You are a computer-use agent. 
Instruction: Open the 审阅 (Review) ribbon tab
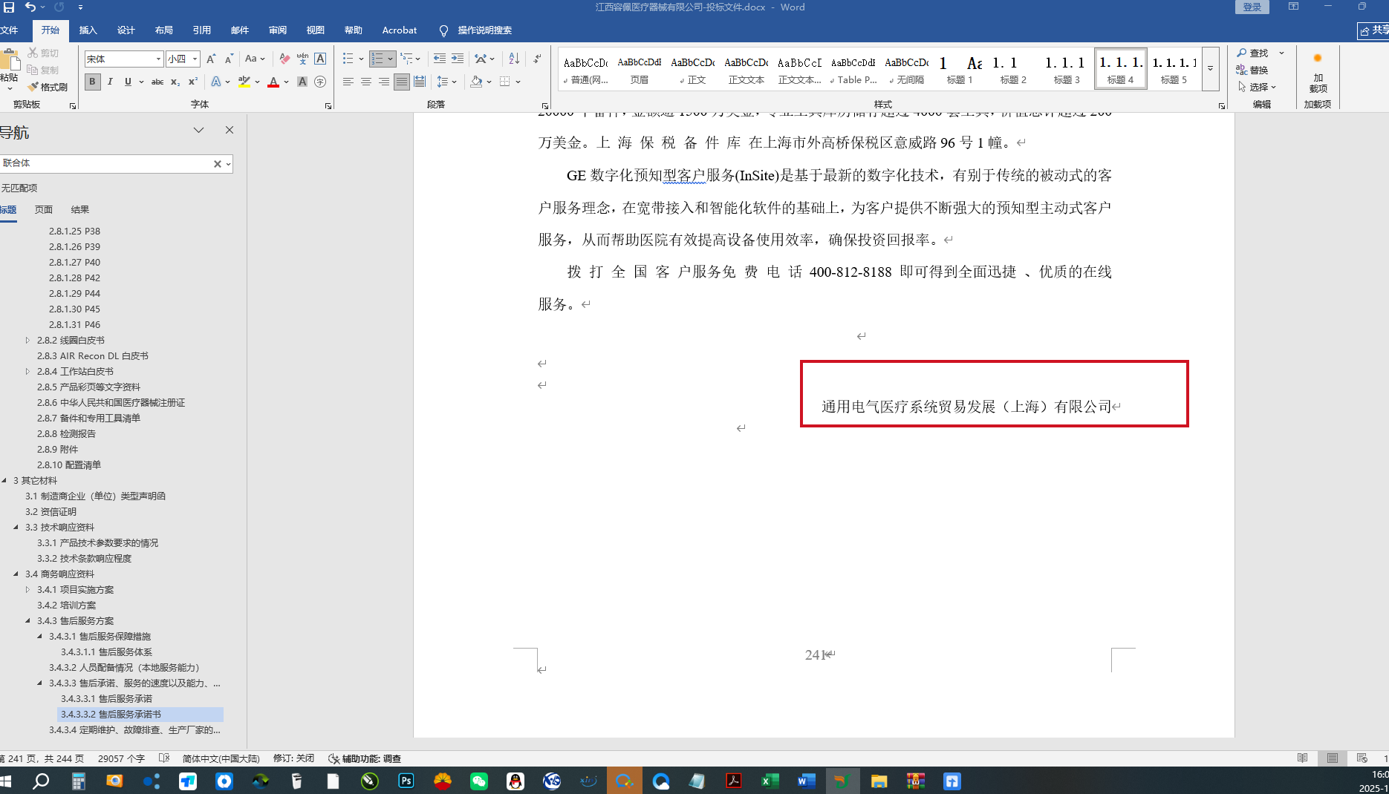click(277, 30)
